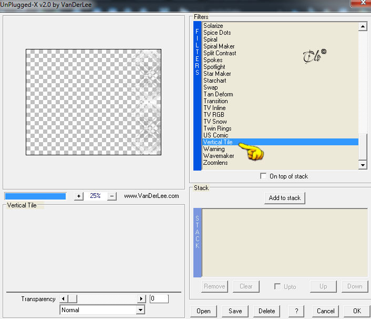Select the Zoomlens filter
The height and width of the screenshot is (319, 371).
click(215, 163)
